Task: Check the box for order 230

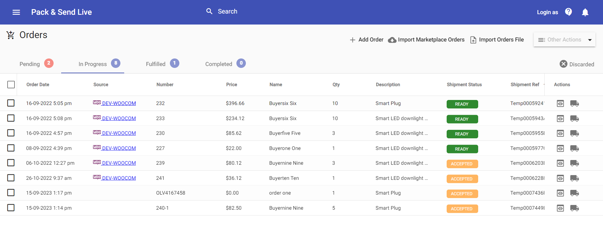Action: click(x=11, y=133)
